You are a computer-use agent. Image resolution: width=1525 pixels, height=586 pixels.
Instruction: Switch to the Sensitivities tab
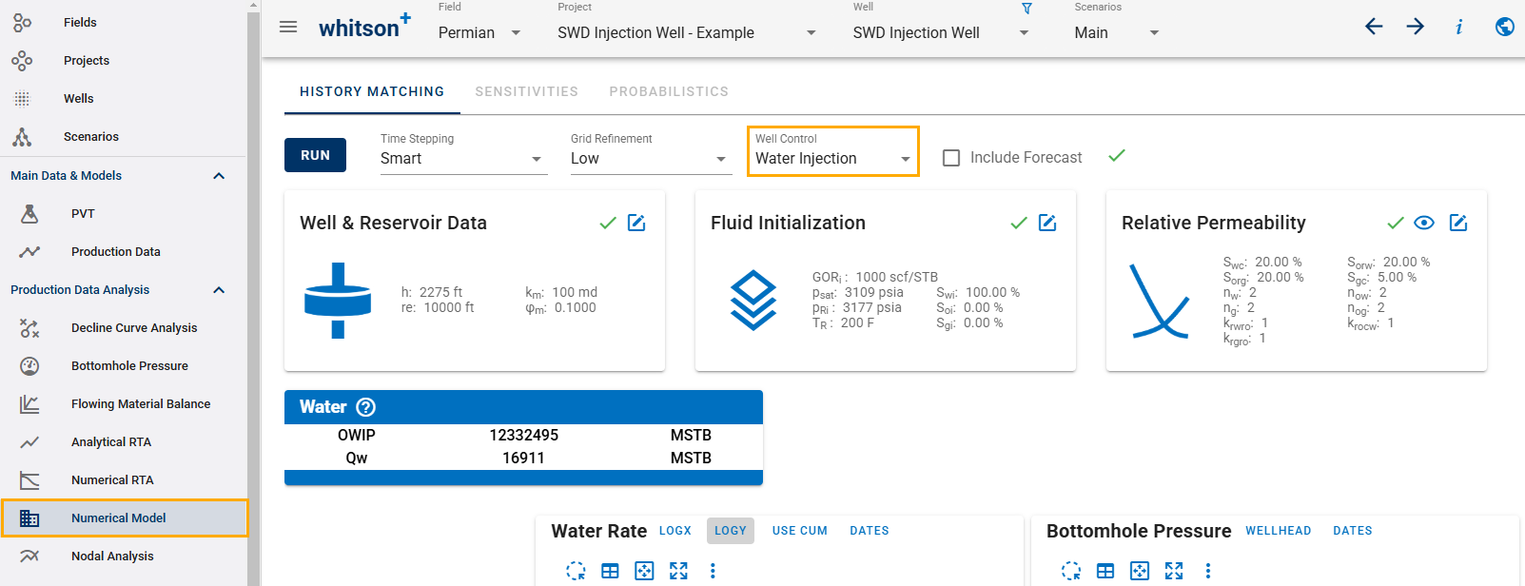tap(526, 92)
